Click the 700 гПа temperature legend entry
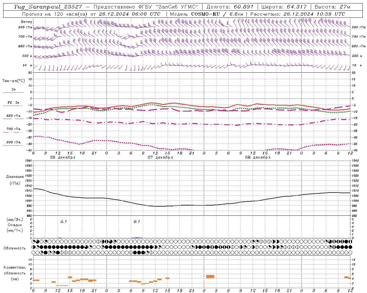This screenshot has height=293, width=367. pos(13,129)
